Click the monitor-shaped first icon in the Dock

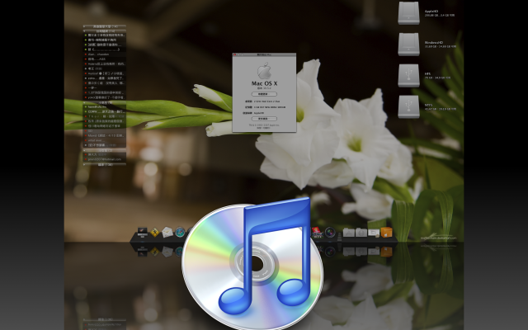point(142,232)
